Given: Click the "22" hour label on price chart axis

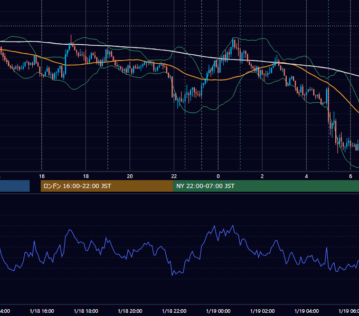Looking at the screenshot, I should tap(174, 176).
